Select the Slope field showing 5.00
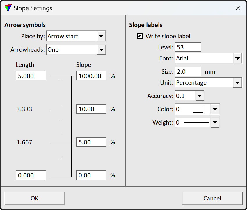Image resolution: width=247 pixels, height=210 pixels. tap(91, 142)
